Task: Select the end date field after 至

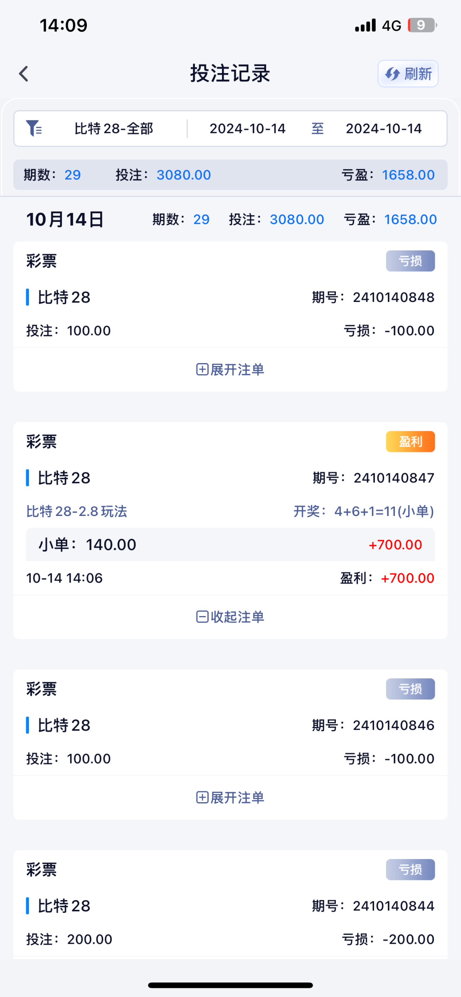Action: (383, 129)
